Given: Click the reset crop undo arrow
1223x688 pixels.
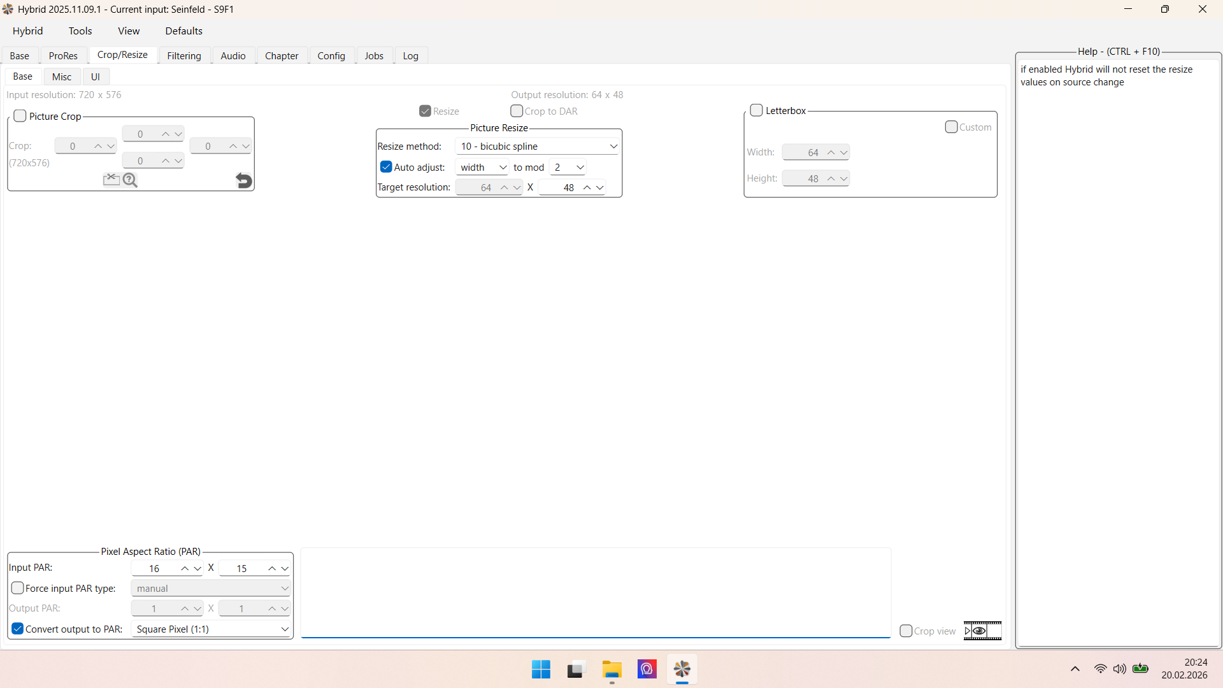Looking at the screenshot, I should (x=243, y=181).
